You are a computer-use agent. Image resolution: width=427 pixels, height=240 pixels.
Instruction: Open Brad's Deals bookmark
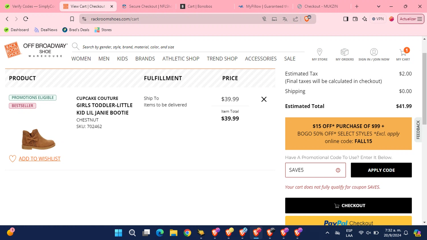click(76, 30)
